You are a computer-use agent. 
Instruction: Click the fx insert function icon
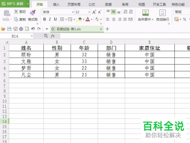point(53,36)
